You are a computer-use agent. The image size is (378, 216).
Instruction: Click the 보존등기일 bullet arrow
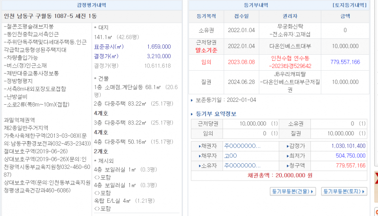pyautogui.click(x=192, y=100)
